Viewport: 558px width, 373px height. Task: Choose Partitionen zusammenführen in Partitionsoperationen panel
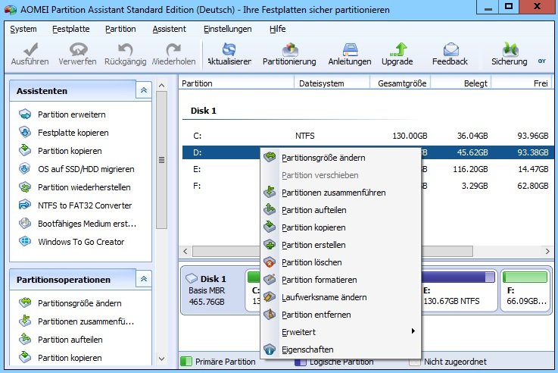point(86,321)
